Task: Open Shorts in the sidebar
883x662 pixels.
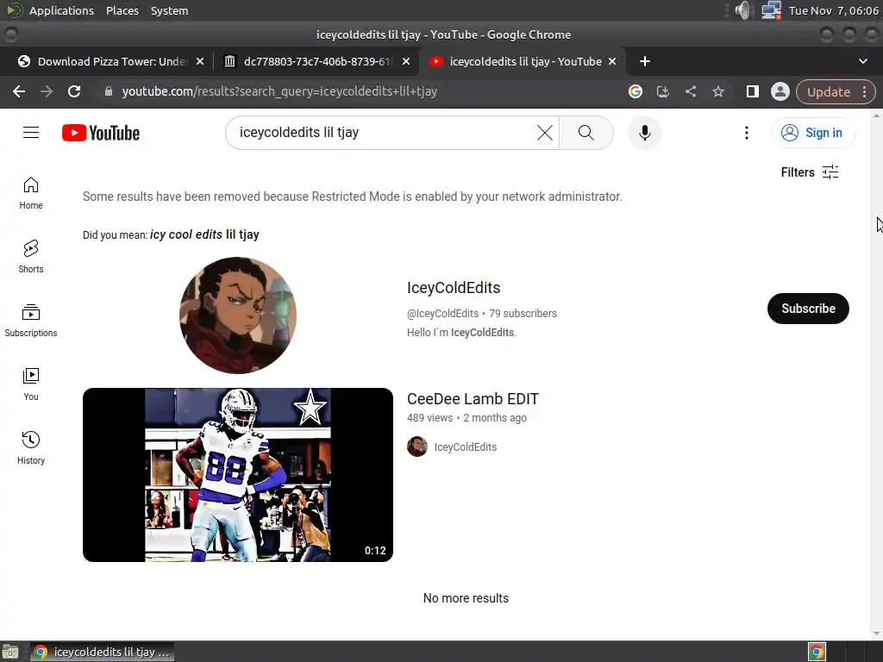Action: click(x=31, y=257)
